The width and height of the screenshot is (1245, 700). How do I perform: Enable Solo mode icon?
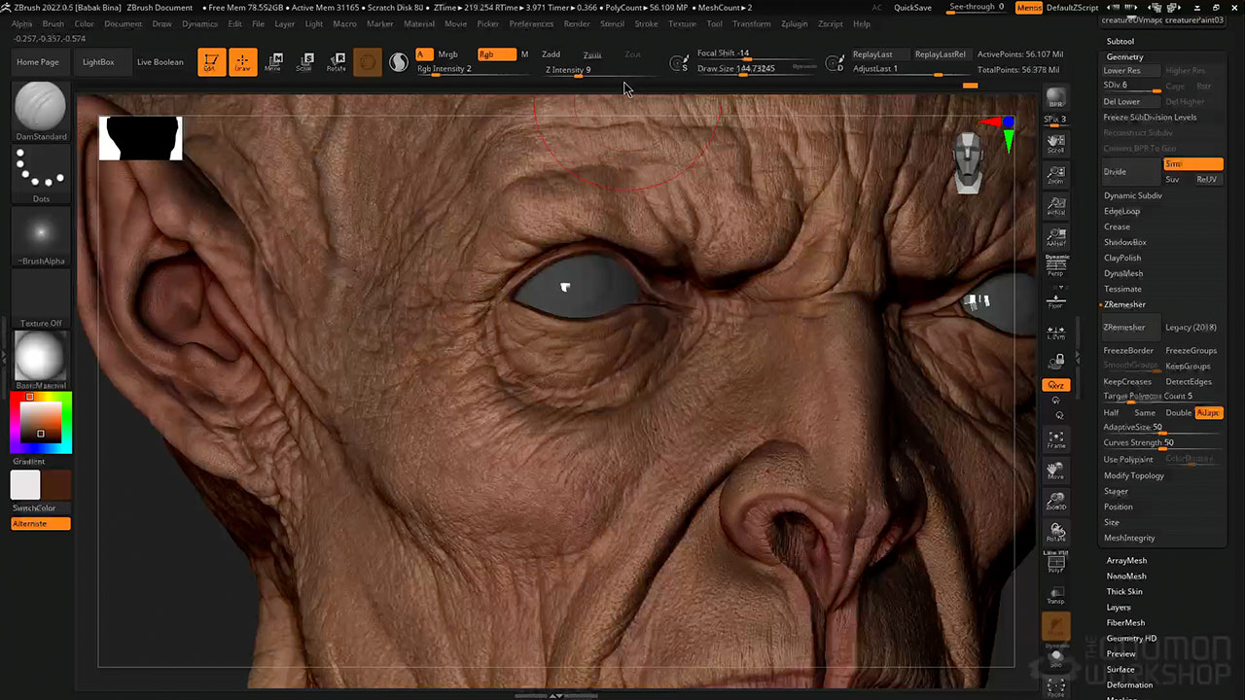pos(1055,658)
